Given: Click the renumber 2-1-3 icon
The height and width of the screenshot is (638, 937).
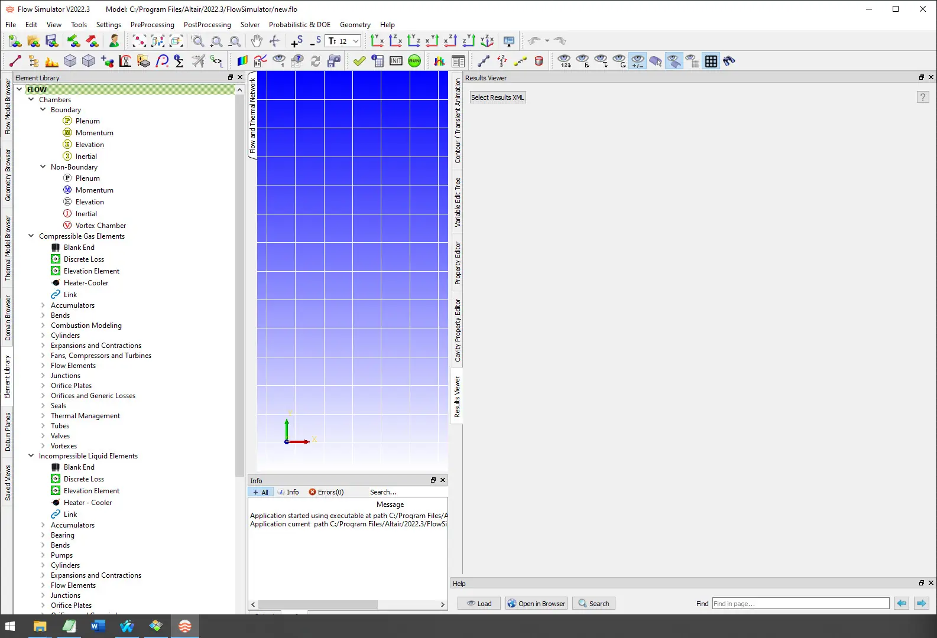Looking at the screenshot, I should click(502, 61).
